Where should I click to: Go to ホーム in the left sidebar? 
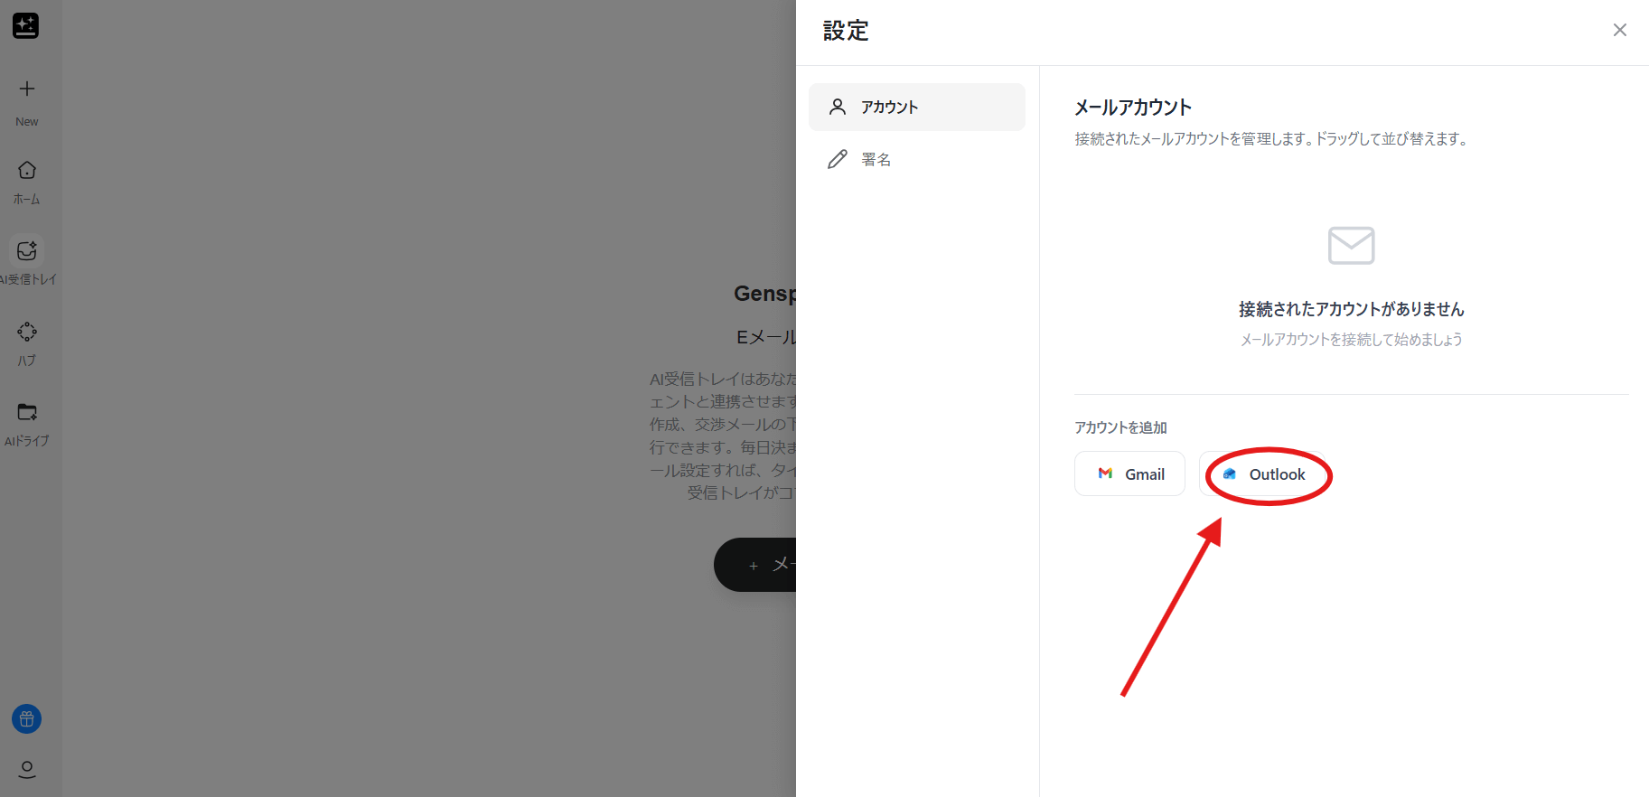click(27, 171)
